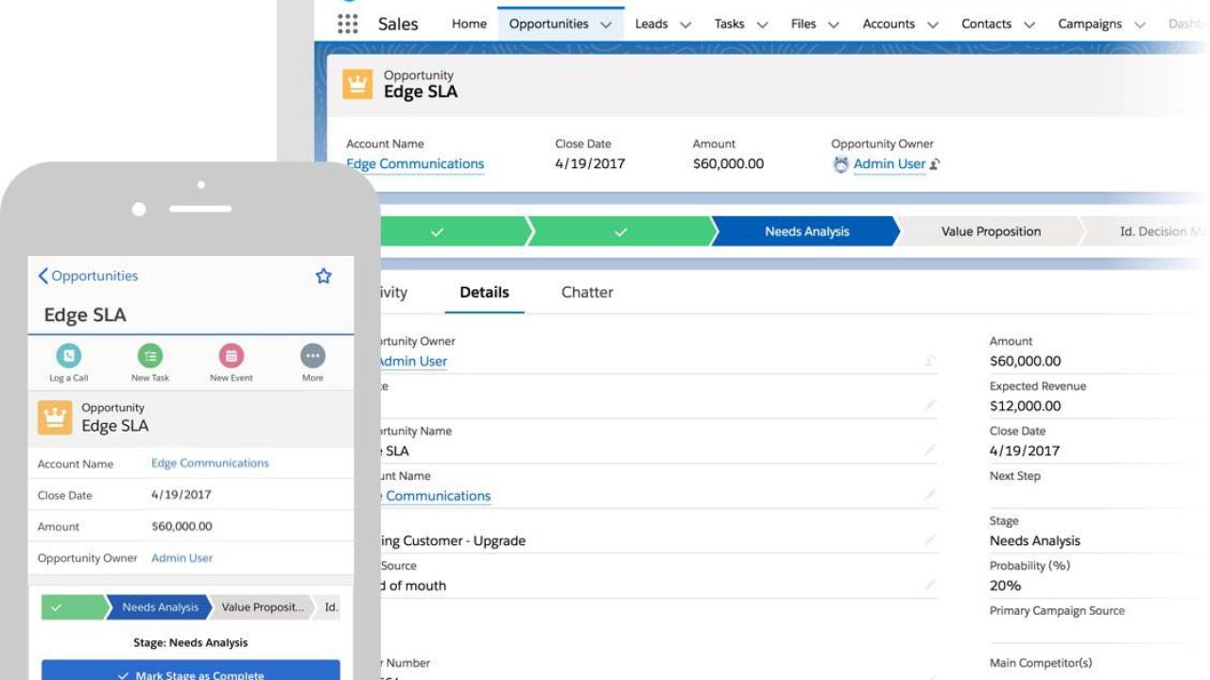
Task: Tap the $60,000.00 amount on the phone
Action: click(181, 526)
